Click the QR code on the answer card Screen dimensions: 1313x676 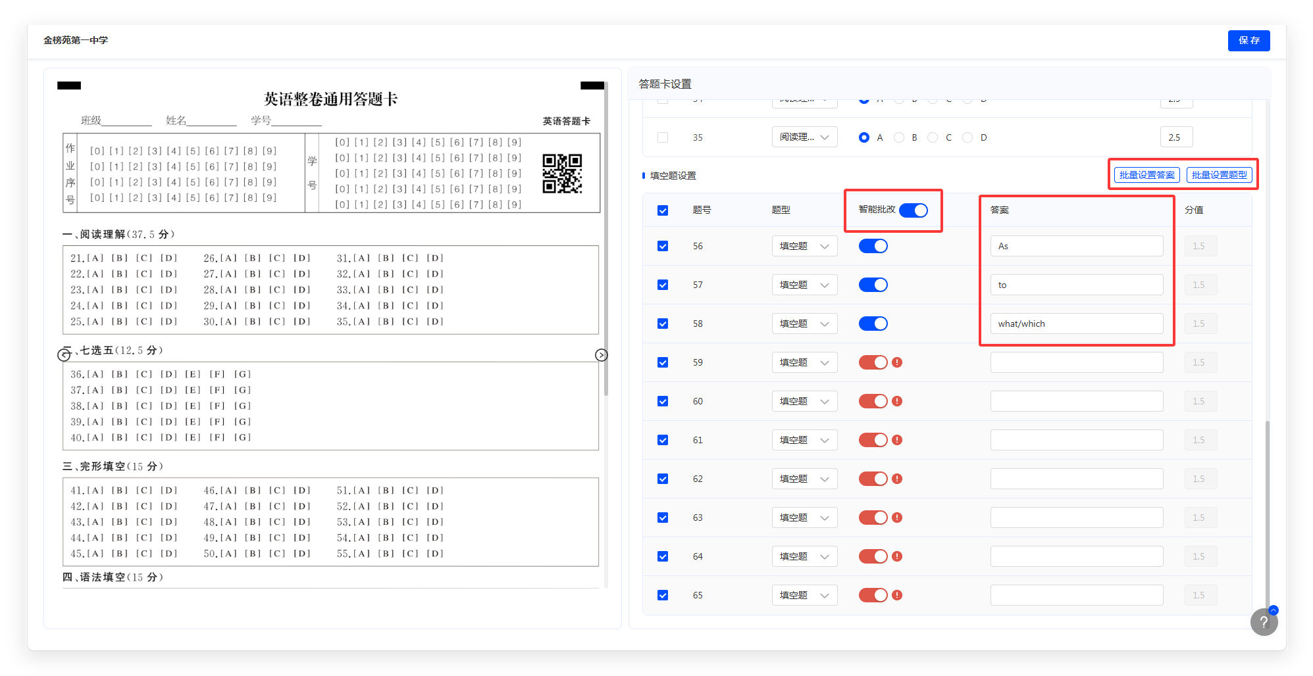click(x=562, y=174)
